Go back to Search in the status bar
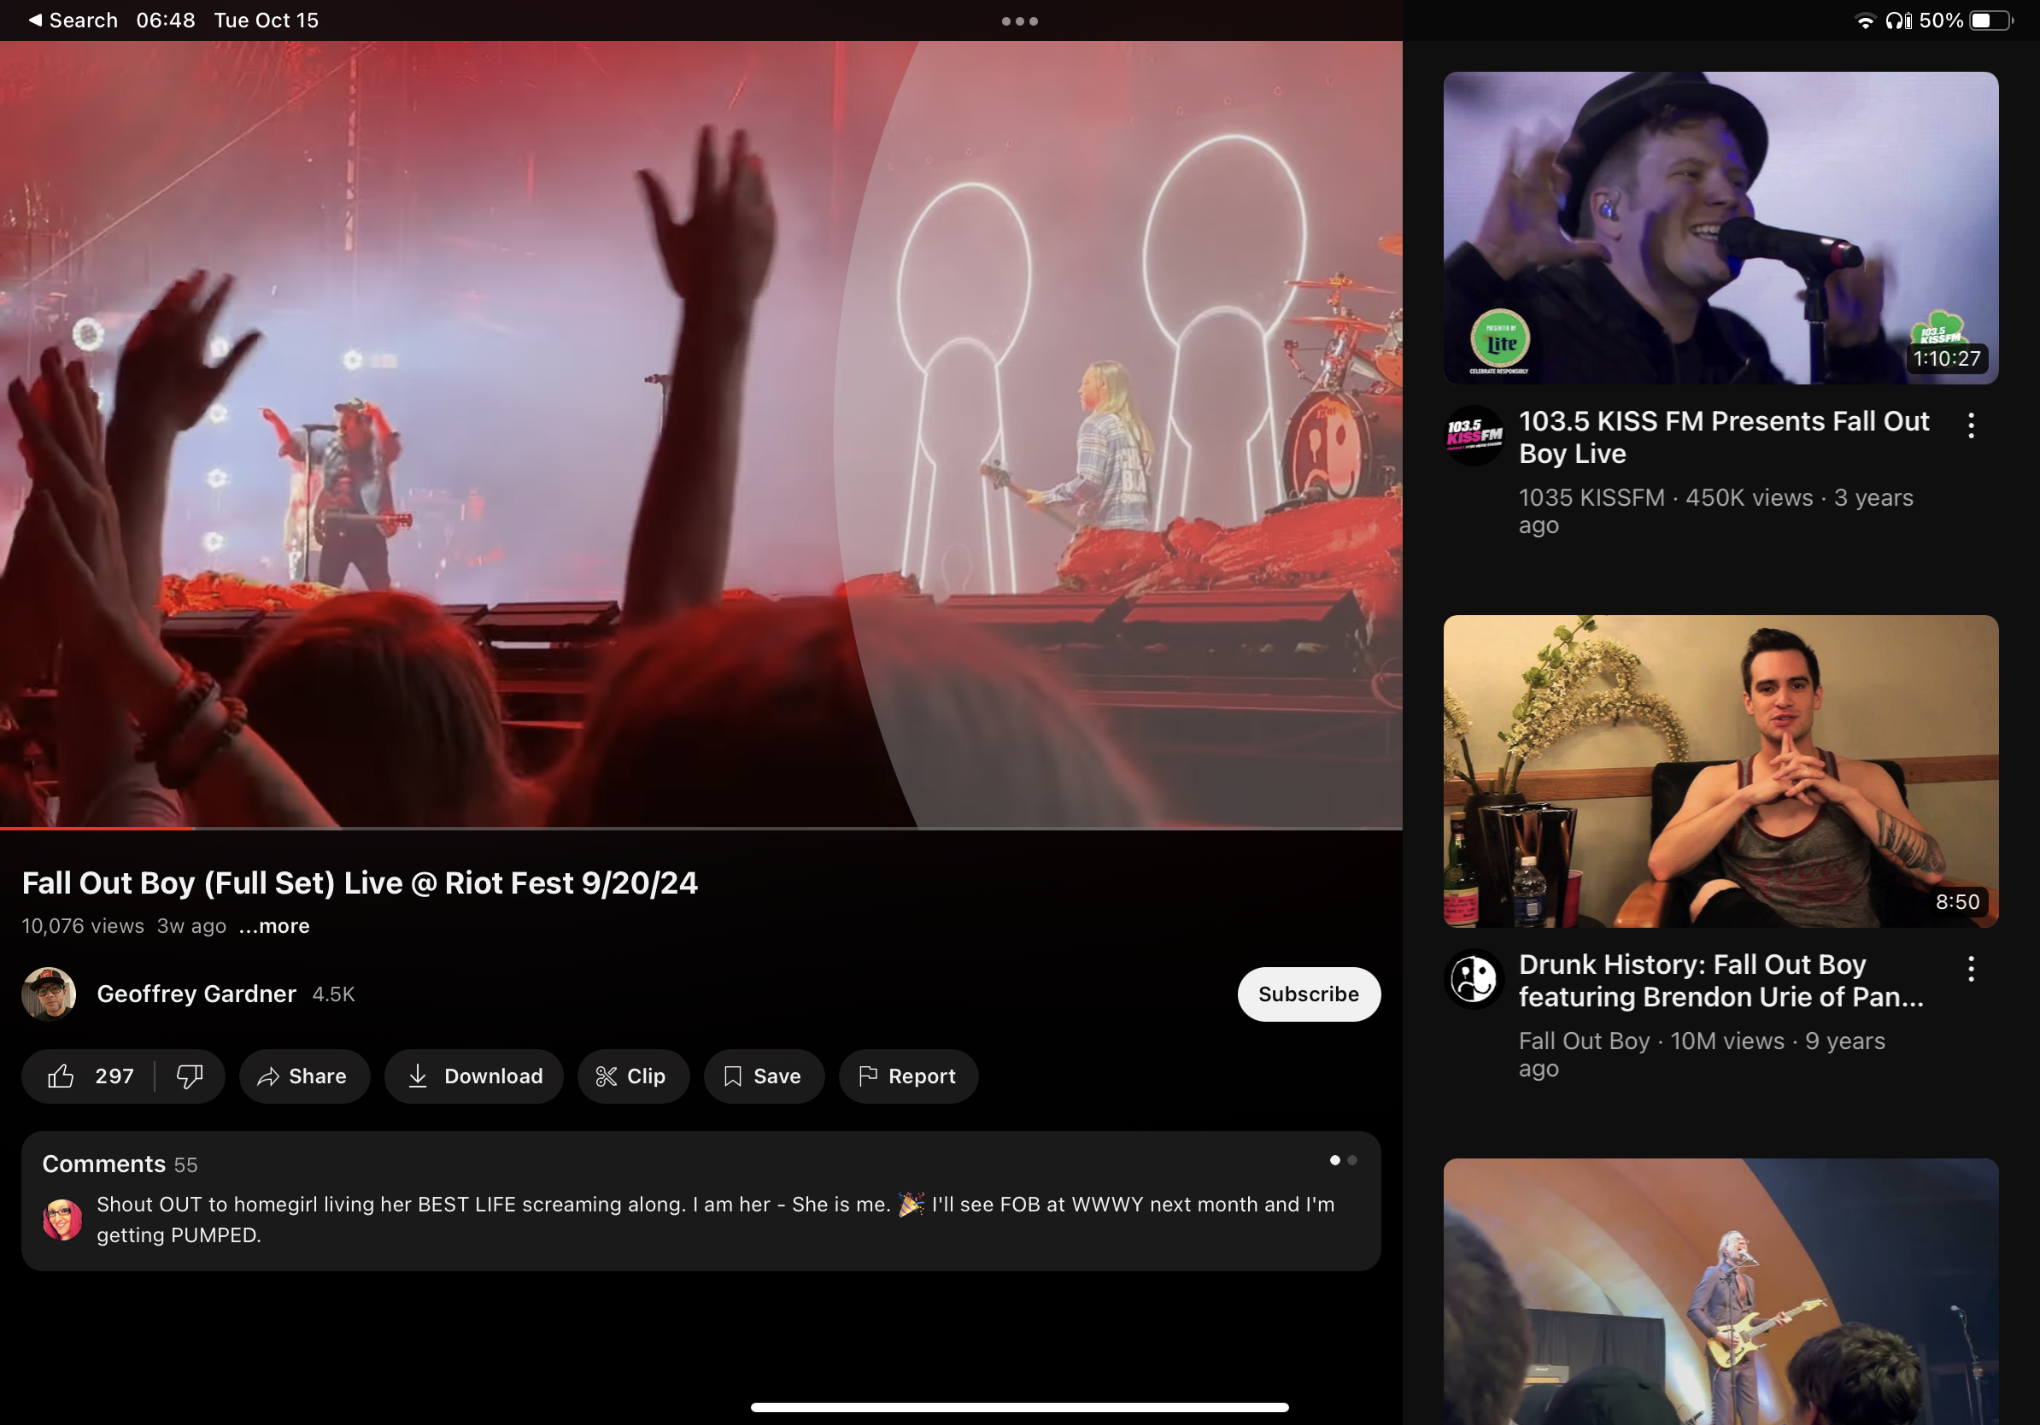This screenshot has height=1425, width=2040. point(73,21)
